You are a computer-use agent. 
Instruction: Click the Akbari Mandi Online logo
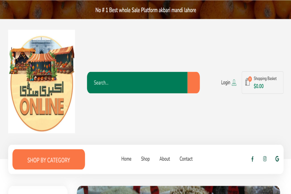41,82
